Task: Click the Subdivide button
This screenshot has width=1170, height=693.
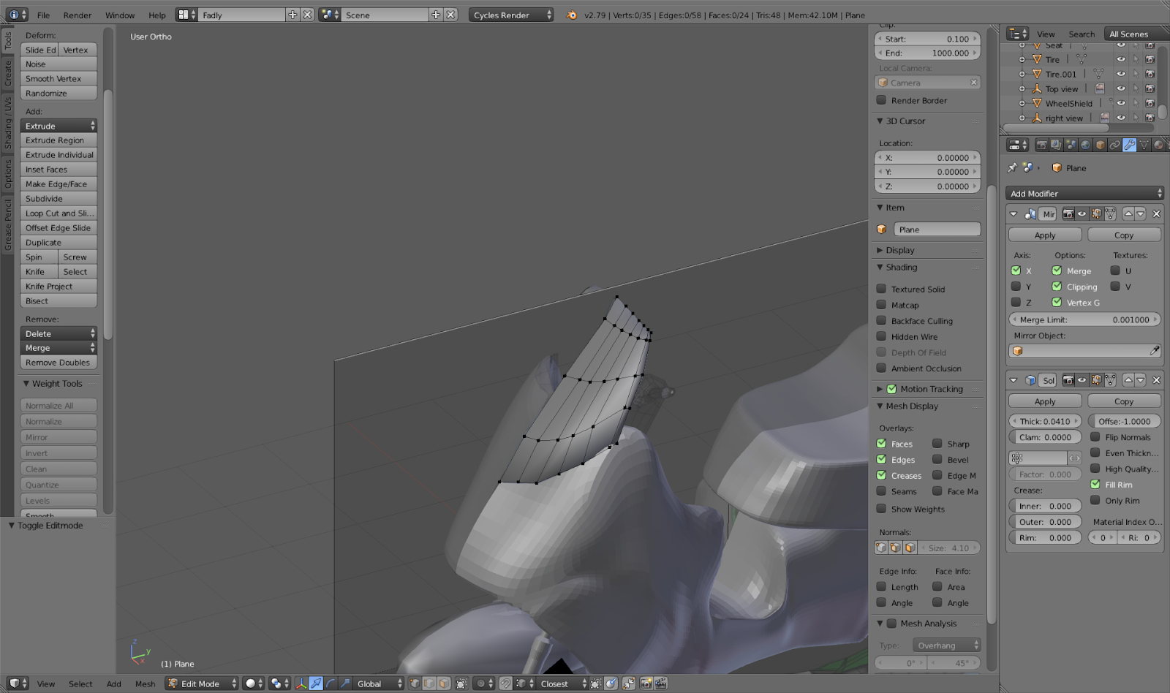Action: click(x=58, y=199)
